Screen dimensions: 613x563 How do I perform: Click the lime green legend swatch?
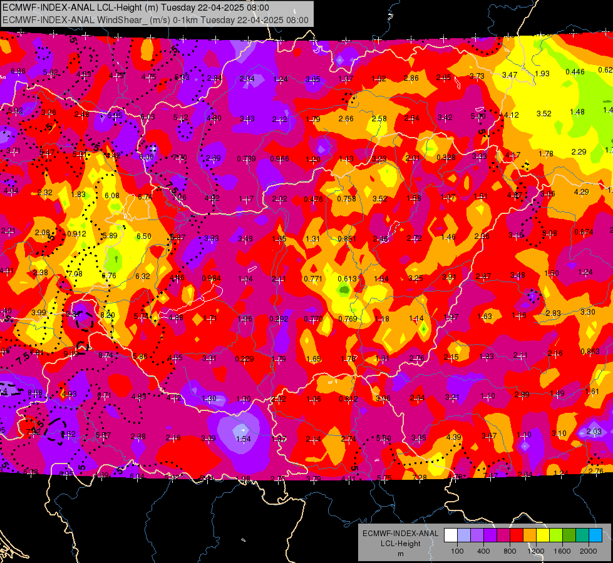(556, 535)
